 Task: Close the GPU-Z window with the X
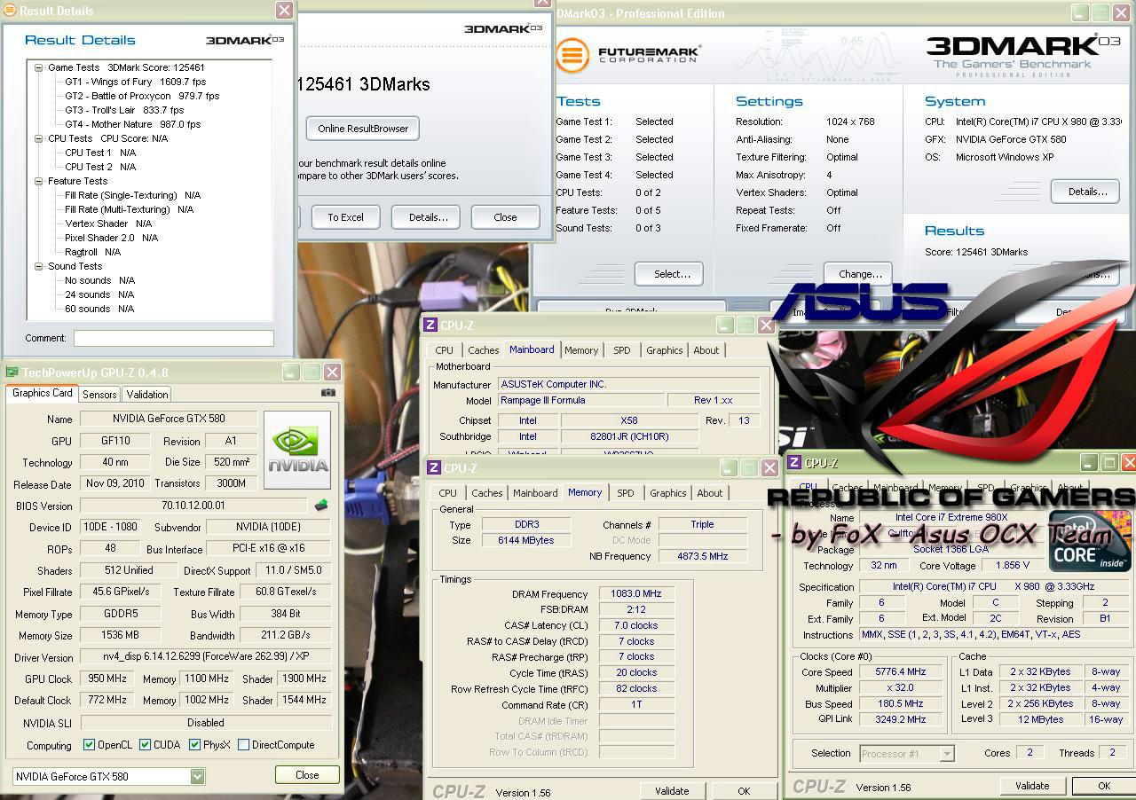click(x=332, y=372)
